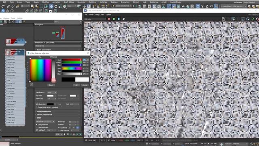This screenshot has width=259, height=146.
Task: Click the Select by Name icon in toolbar
Action: pos(37,6)
